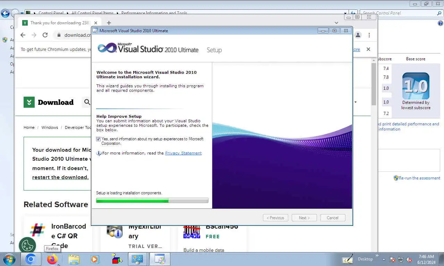Click the 1.0 base score badge
The height and width of the screenshot is (266, 444).
pos(416,86)
